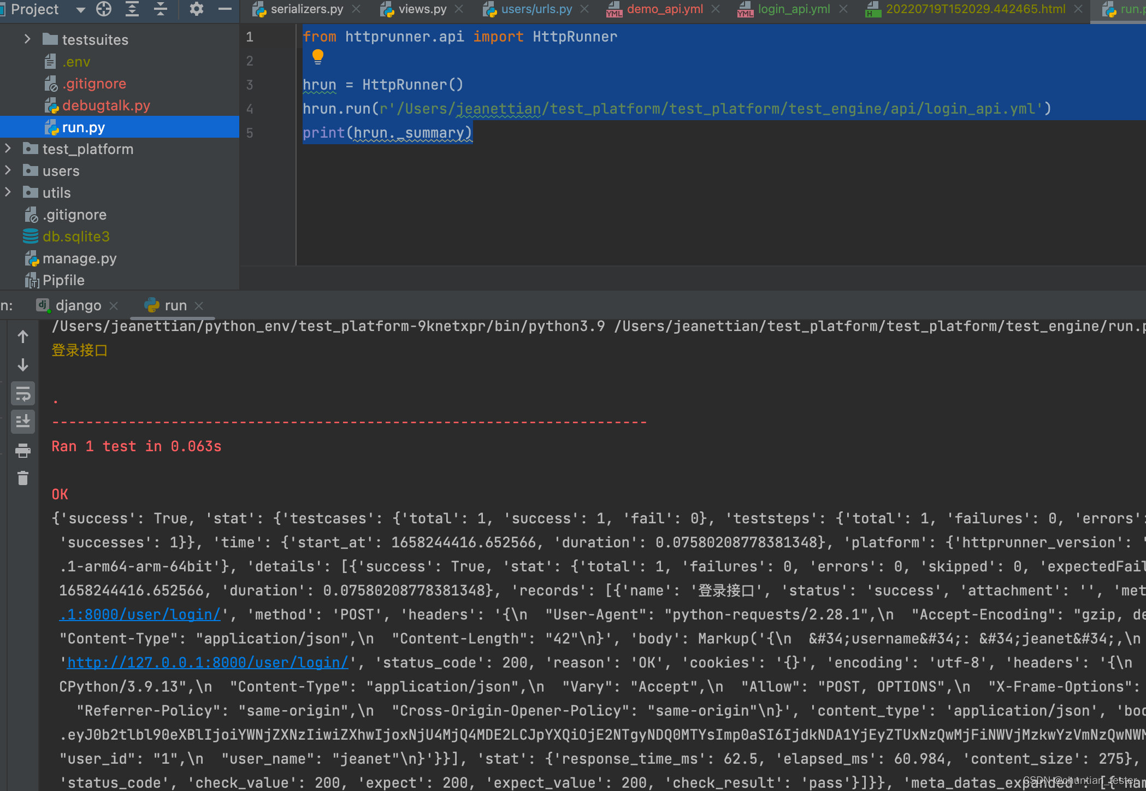Click the Print icon in run console
The image size is (1146, 791).
pos(23,451)
